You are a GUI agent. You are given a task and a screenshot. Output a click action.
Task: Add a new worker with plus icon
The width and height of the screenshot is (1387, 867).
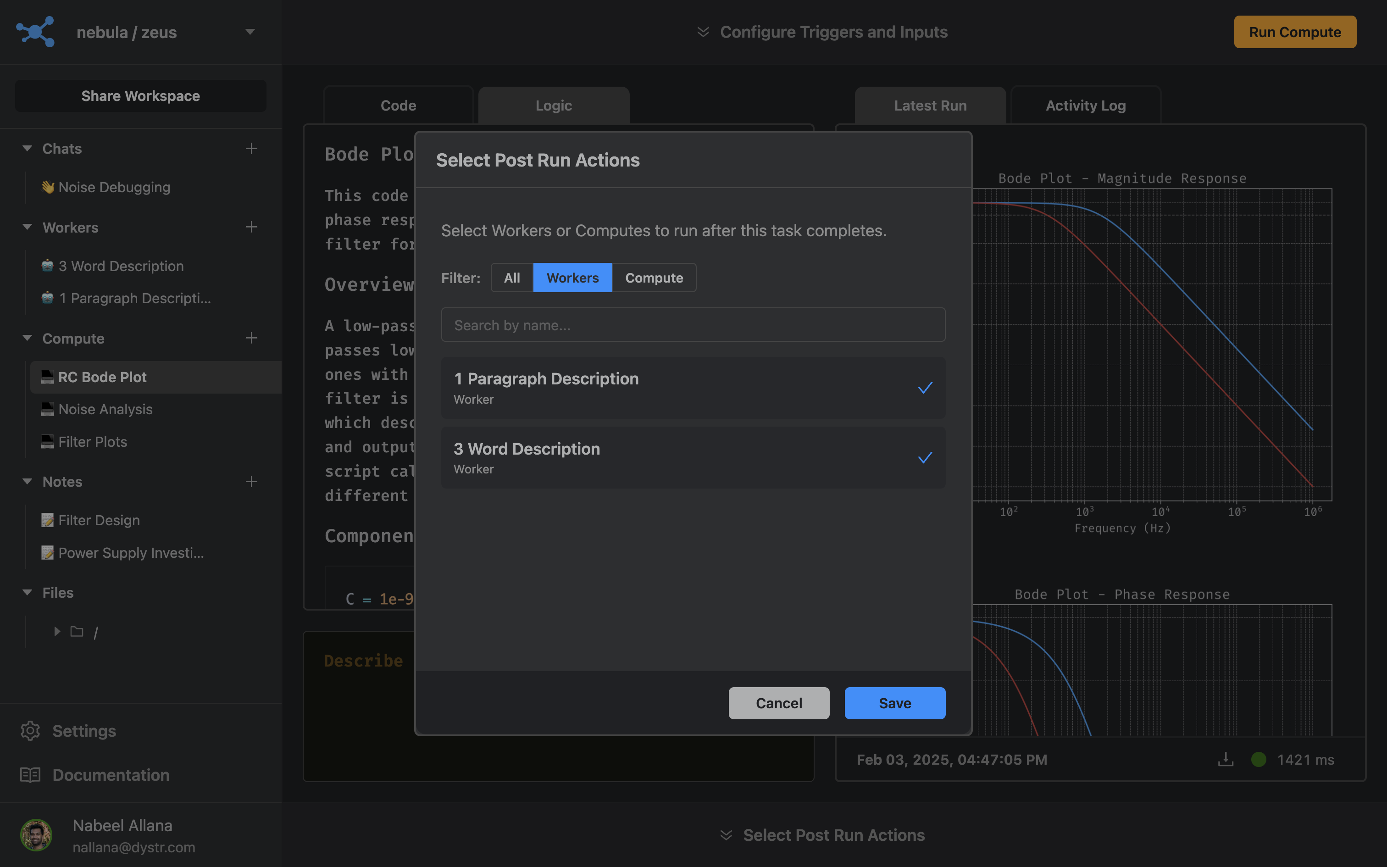251,227
